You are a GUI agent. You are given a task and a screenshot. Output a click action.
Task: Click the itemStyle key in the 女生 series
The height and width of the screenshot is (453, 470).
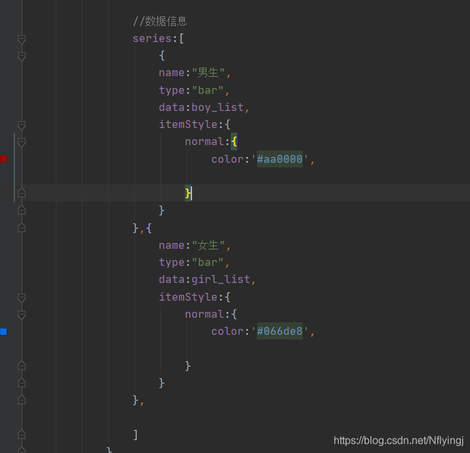[x=188, y=297]
